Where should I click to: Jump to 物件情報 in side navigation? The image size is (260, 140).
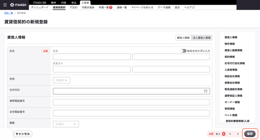point(230,44)
